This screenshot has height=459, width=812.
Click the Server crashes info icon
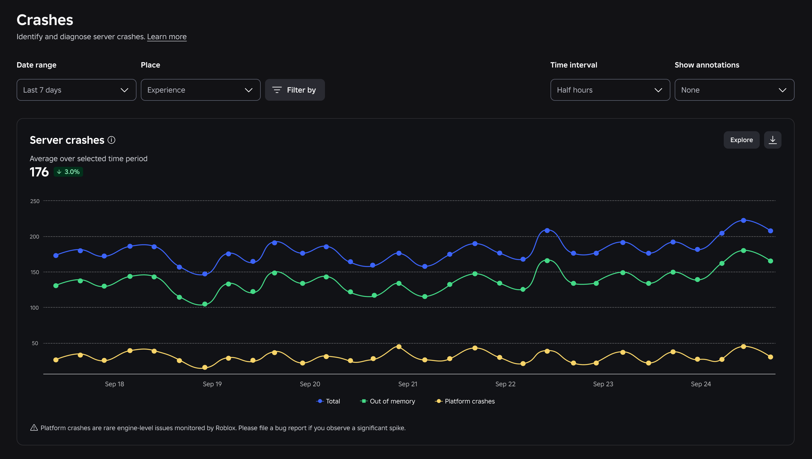[x=111, y=140]
